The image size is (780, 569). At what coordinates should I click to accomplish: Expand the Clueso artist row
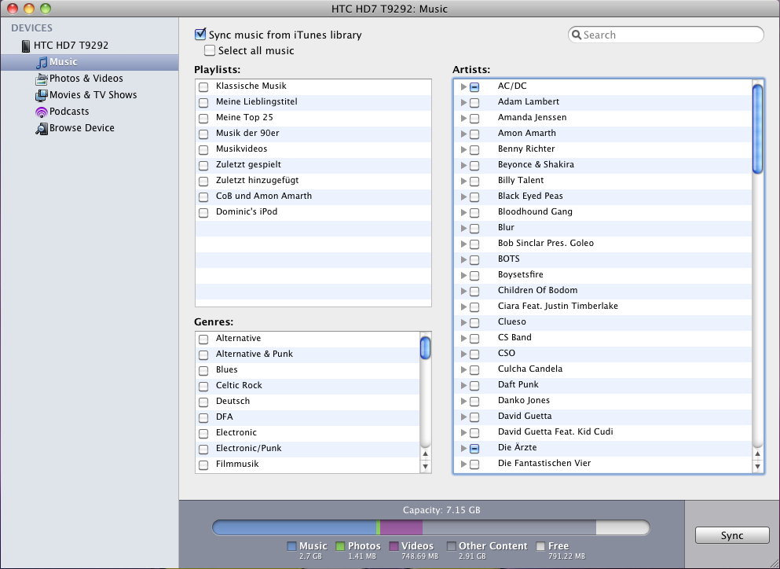point(463,322)
